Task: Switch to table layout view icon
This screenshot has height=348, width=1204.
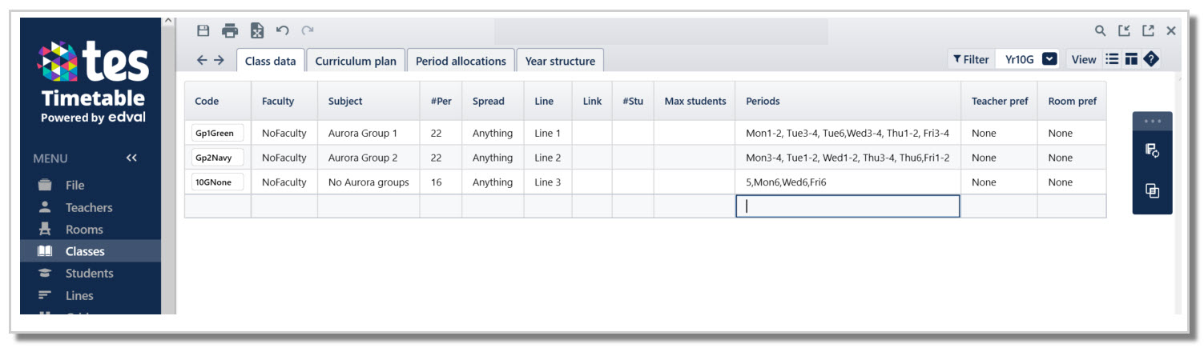Action: click(x=1131, y=59)
